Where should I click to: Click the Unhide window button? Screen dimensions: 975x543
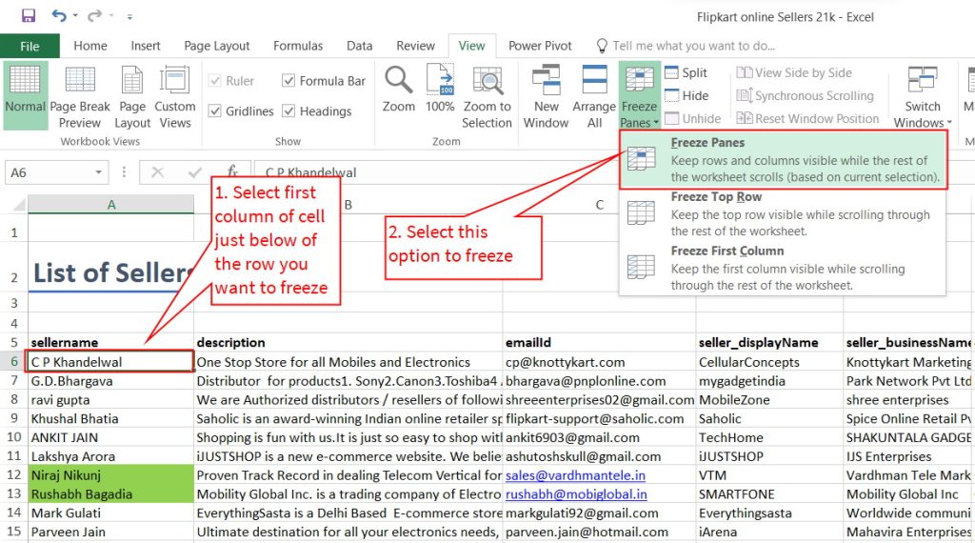[x=693, y=118]
